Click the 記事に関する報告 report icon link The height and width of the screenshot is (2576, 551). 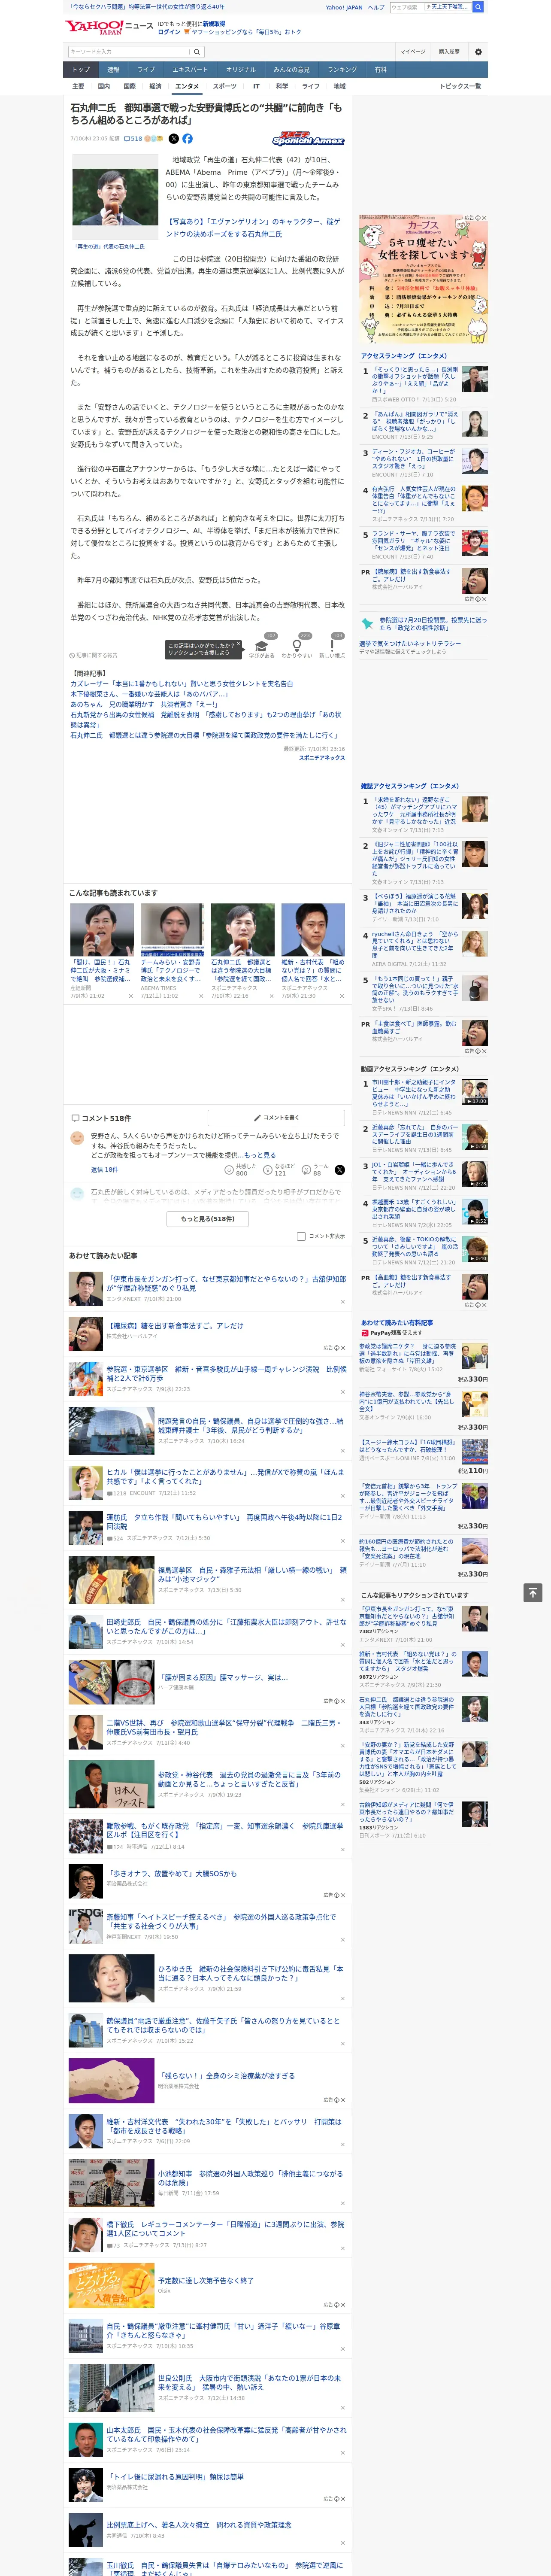click(x=94, y=655)
